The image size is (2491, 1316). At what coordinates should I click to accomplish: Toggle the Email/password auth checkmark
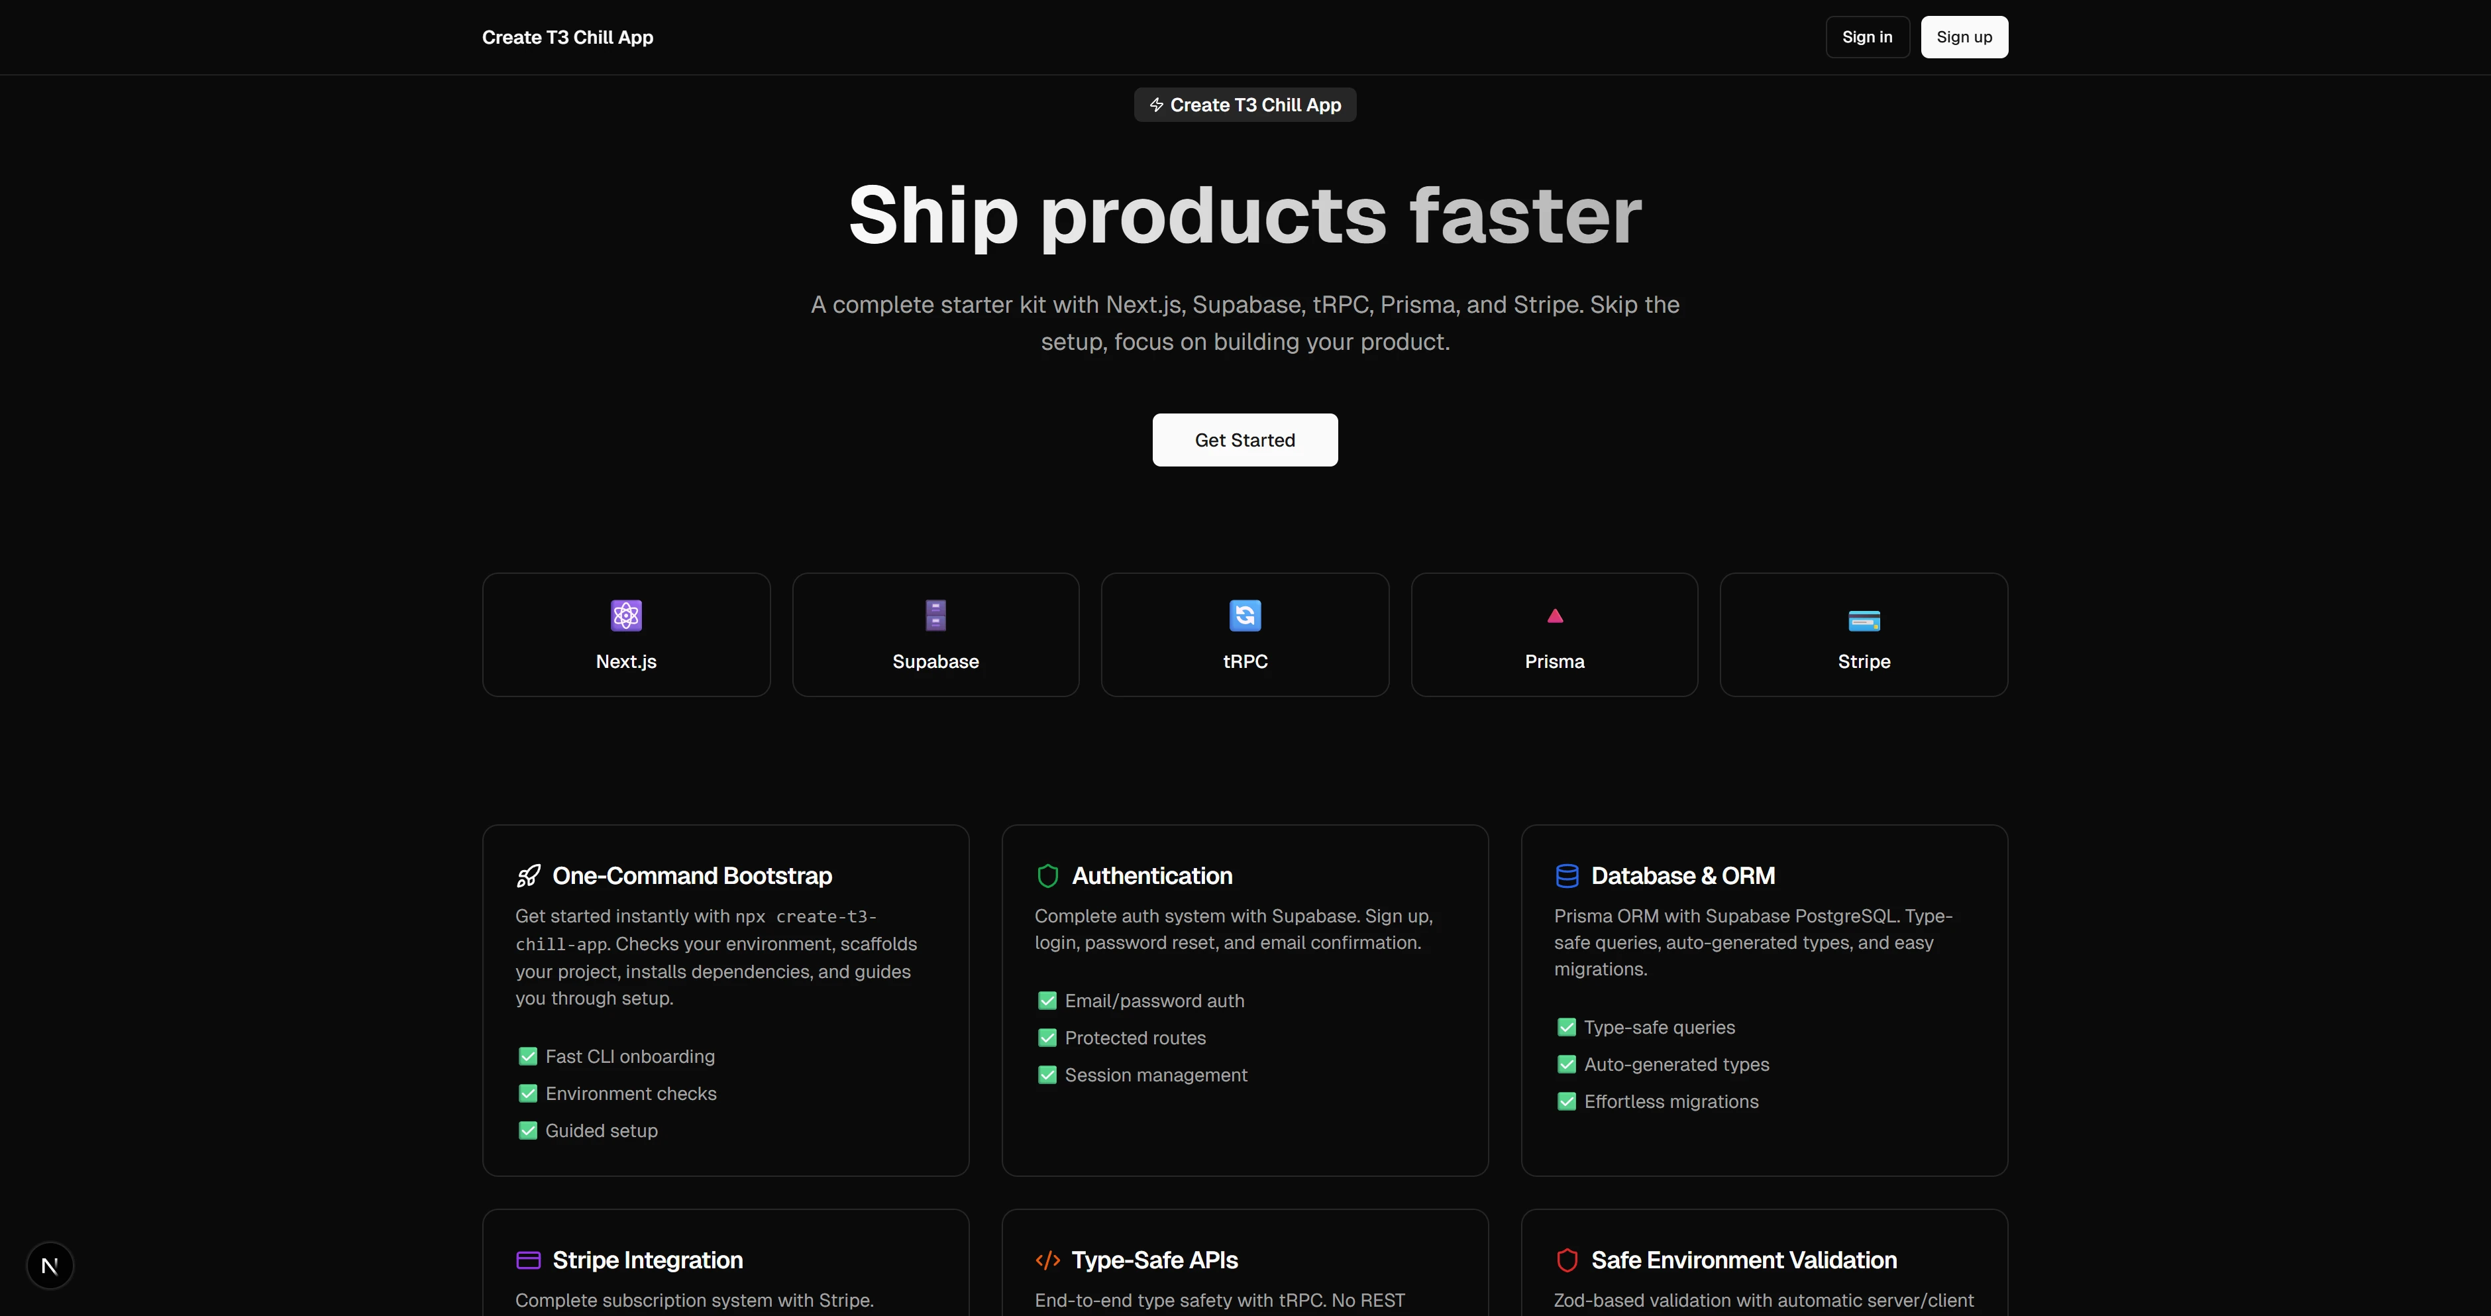click(1047, 1000)
